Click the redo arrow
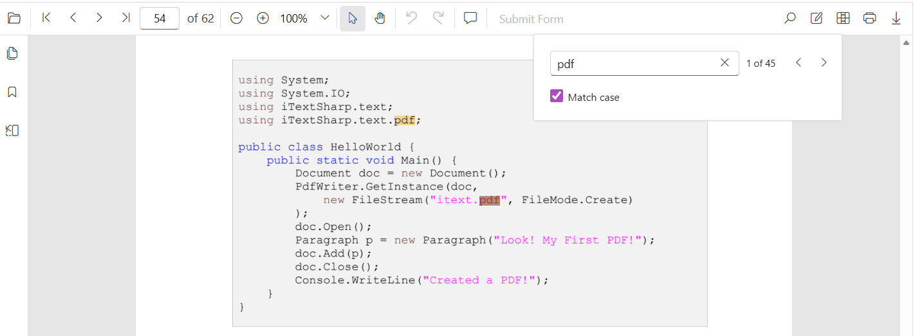Image resolution: width=915 pixels, height=336 pixels. 438,18
